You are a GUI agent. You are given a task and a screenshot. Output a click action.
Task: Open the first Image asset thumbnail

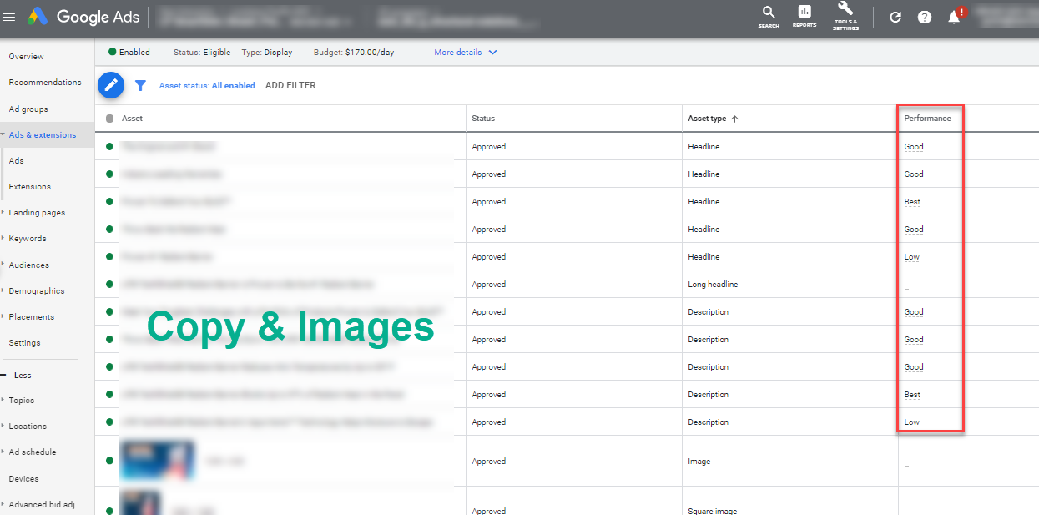click(157, 461)
